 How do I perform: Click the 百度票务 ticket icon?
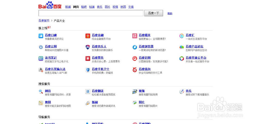tap(88, 58)
